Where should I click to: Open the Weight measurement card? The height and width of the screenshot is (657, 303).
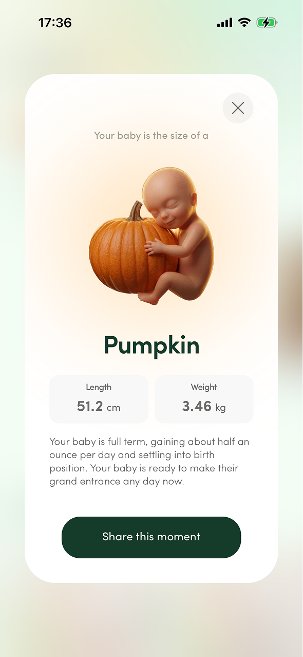(x=204, y=399)
